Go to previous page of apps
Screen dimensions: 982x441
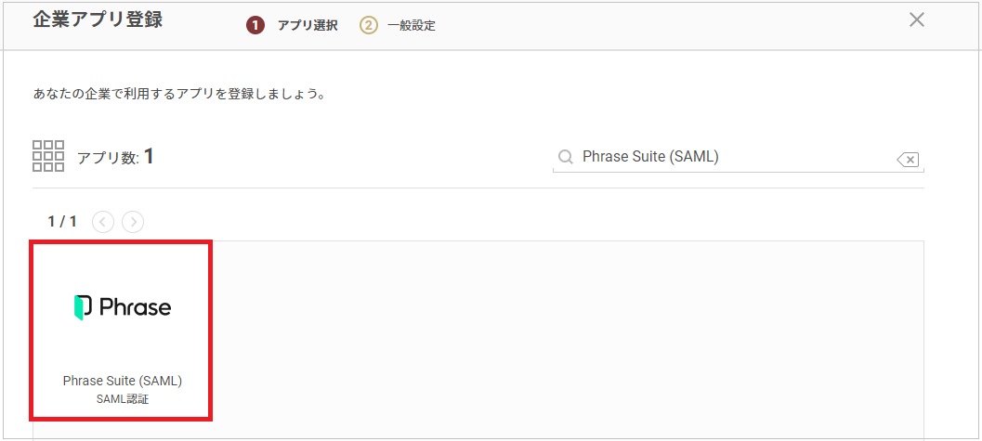tap(103, 222)
